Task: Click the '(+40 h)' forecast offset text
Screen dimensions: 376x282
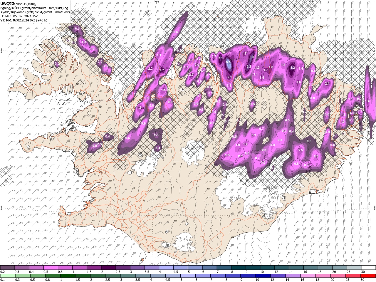Action: (42, 20)
